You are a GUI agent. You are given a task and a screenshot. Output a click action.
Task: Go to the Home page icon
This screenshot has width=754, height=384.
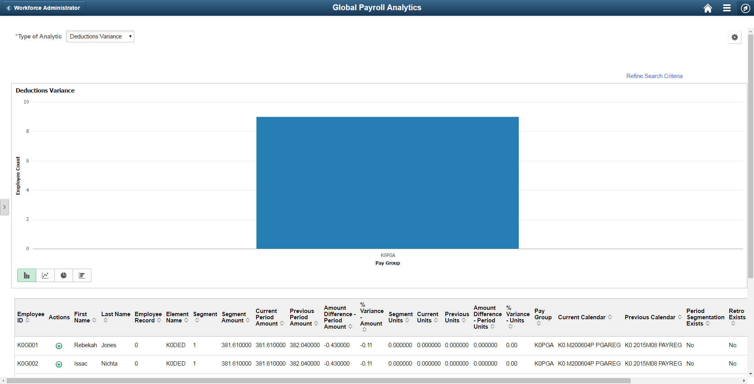click(x=708, y=8)
